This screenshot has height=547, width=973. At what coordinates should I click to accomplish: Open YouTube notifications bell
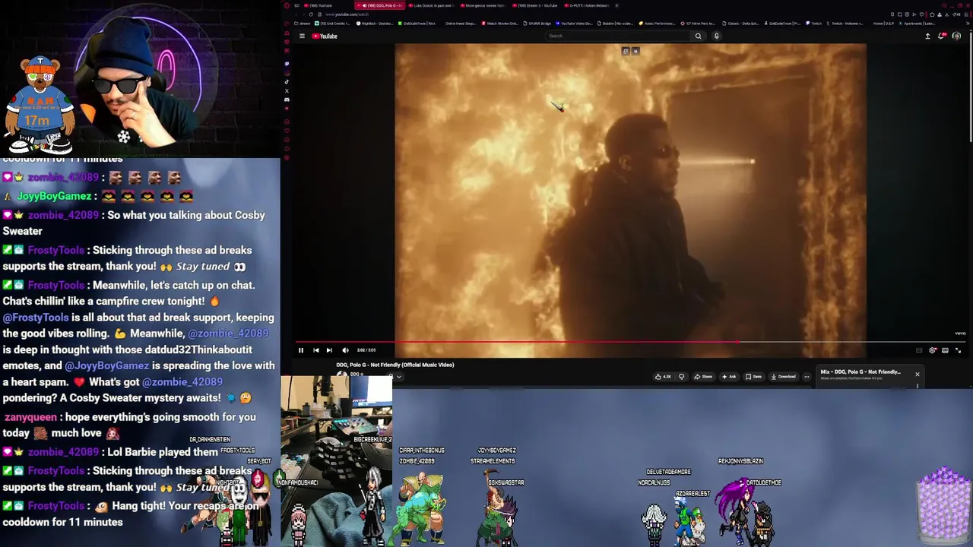pos(942,36)
